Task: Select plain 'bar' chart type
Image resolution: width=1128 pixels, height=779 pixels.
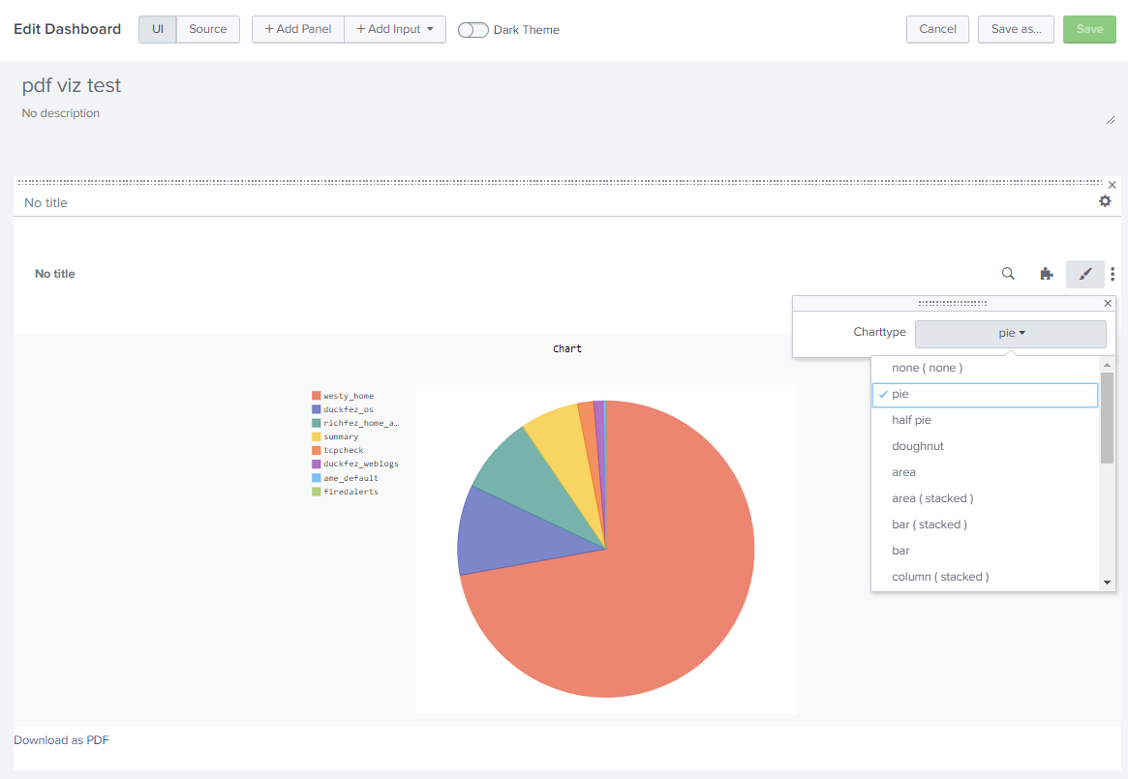Action: click(x=985, y=551)
